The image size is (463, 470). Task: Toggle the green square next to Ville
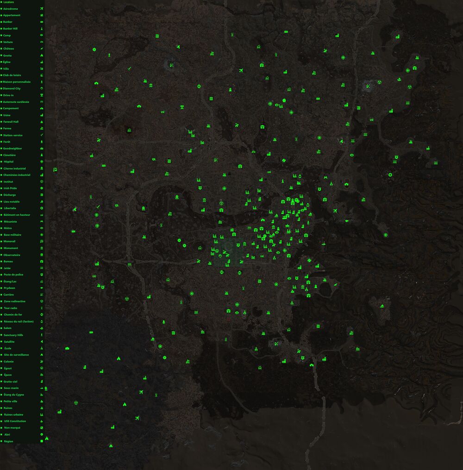click(1, 69)
